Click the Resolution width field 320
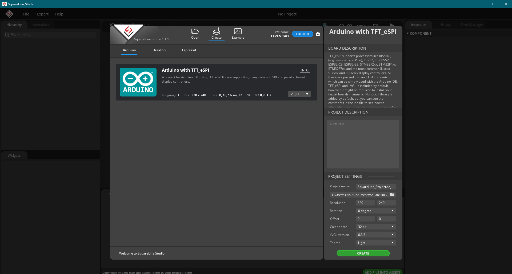The image size is (512, 274). coord(365,203)
